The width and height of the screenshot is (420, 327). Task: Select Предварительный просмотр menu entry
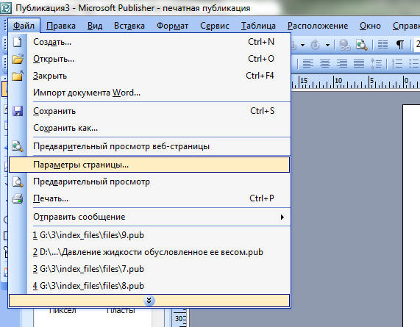point(149,182)
